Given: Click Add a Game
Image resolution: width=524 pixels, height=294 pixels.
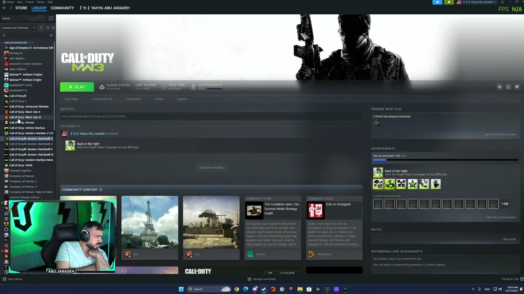Looking at the screenshot, I should pyautogui.click(x=12, y=279).
